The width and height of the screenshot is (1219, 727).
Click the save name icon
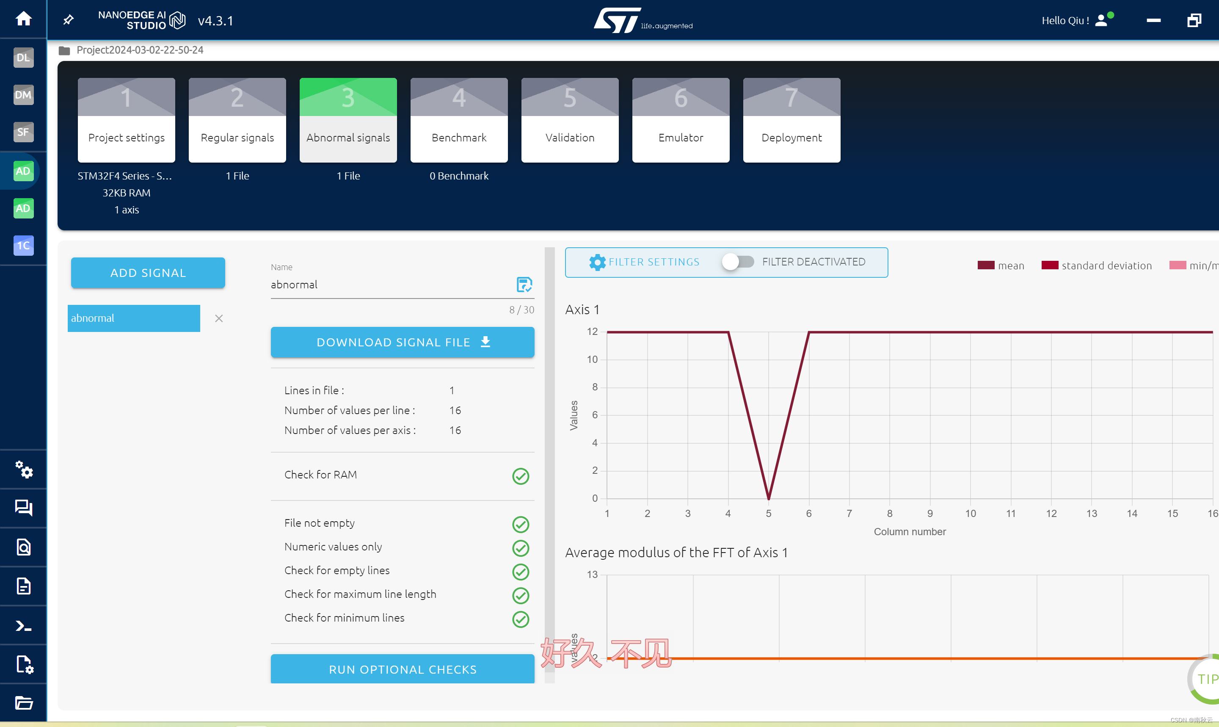click(x=524, y=285)
